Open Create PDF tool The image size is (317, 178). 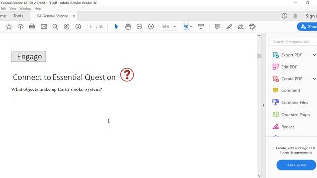coord(287,79)
